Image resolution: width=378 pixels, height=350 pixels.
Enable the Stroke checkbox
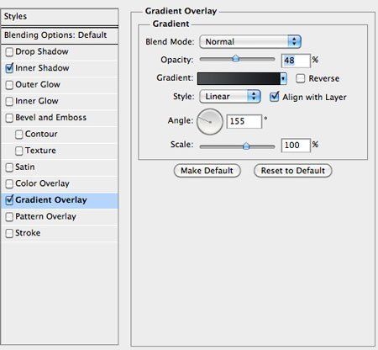click(9, 233)
